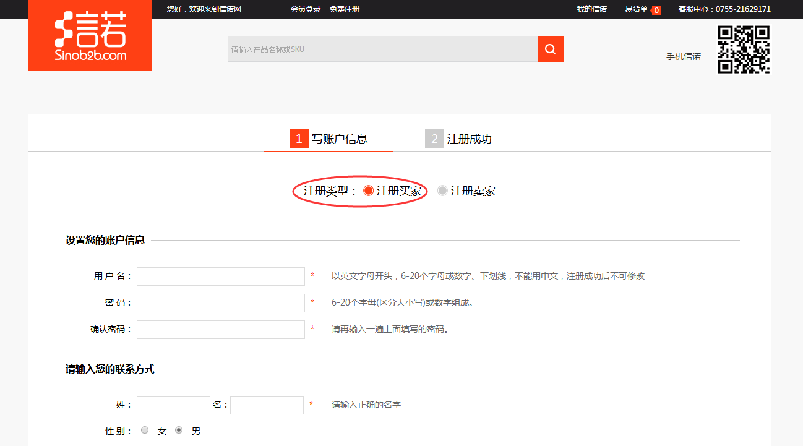Switch to step 2 注册成功 tab
The image size is (803, 446).
458,139
